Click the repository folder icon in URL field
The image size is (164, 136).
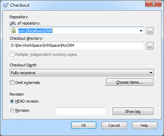(x=13, y=31)
